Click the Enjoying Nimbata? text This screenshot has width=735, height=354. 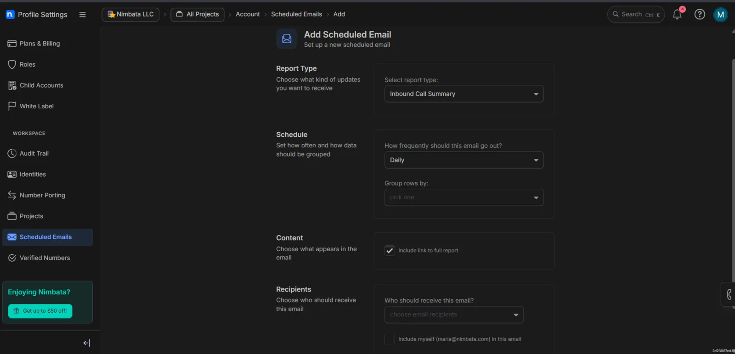39,292
